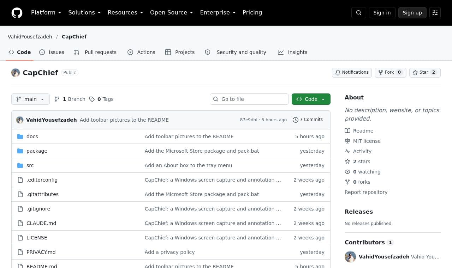This screenshot has width=452, height=268.
Task: Click the Sign in button
Action: click(382, 13)
